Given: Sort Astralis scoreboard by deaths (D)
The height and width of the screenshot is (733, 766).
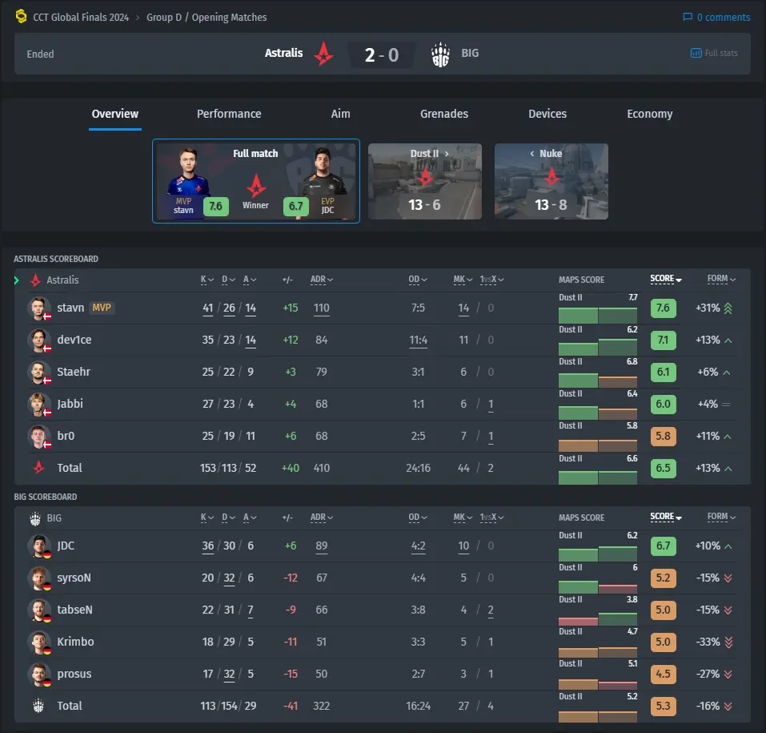Looking at the screenshot, I should point(228,280).
